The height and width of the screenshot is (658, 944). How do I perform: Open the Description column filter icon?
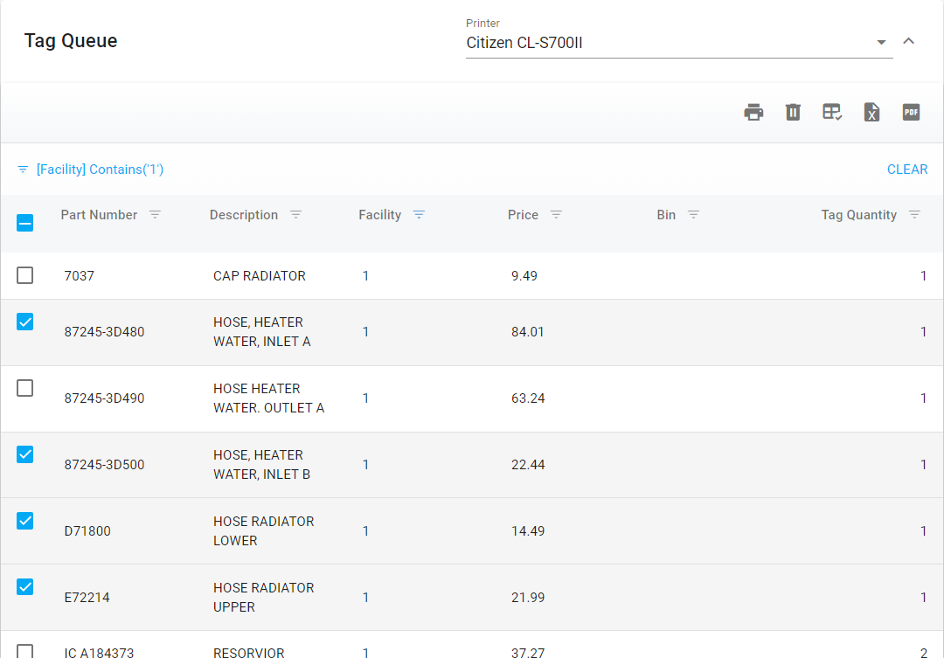coord(295,215)
